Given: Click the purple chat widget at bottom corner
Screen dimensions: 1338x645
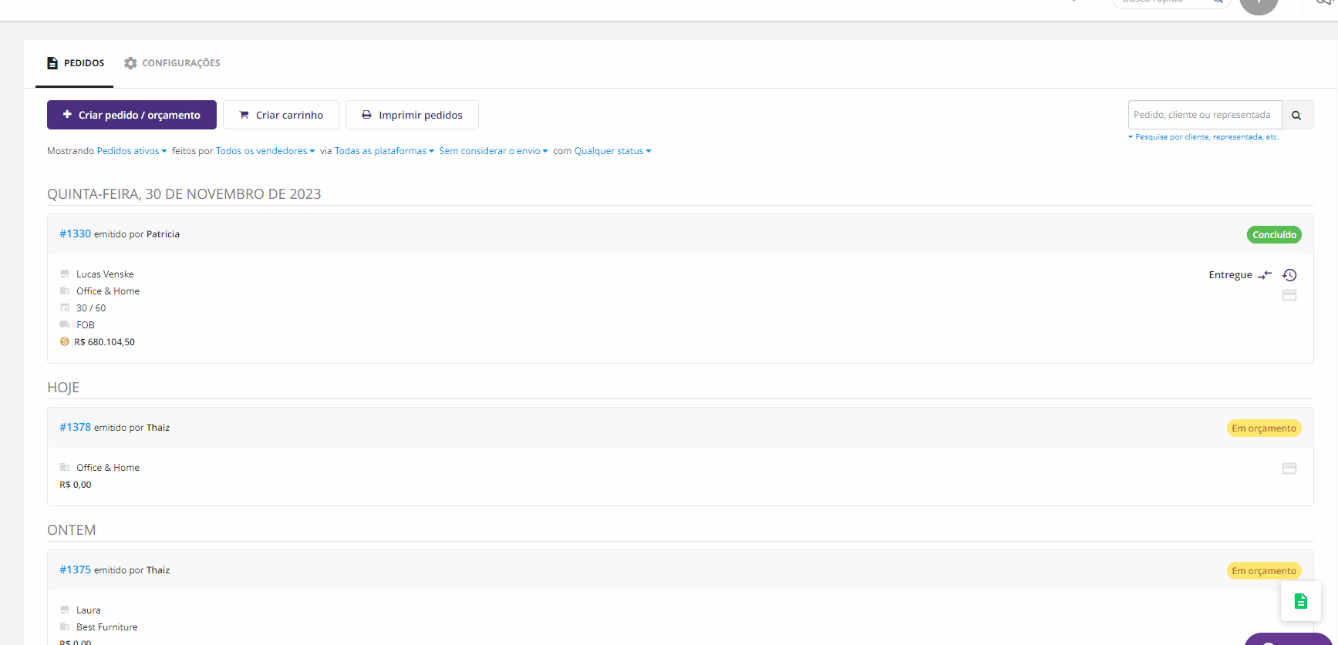Looking at the screenshot, I should [x=1288, y=639].
